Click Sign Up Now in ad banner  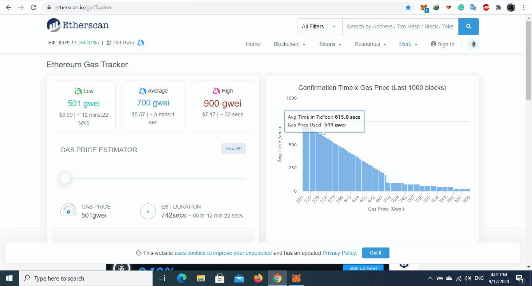(363, 268)
